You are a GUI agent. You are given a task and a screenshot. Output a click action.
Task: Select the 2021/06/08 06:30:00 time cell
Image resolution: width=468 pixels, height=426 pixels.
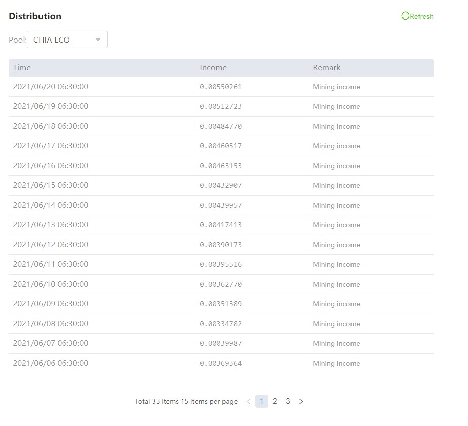coord(51,323)
